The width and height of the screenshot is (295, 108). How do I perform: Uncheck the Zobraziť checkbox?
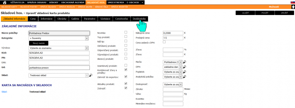(126, 88)
